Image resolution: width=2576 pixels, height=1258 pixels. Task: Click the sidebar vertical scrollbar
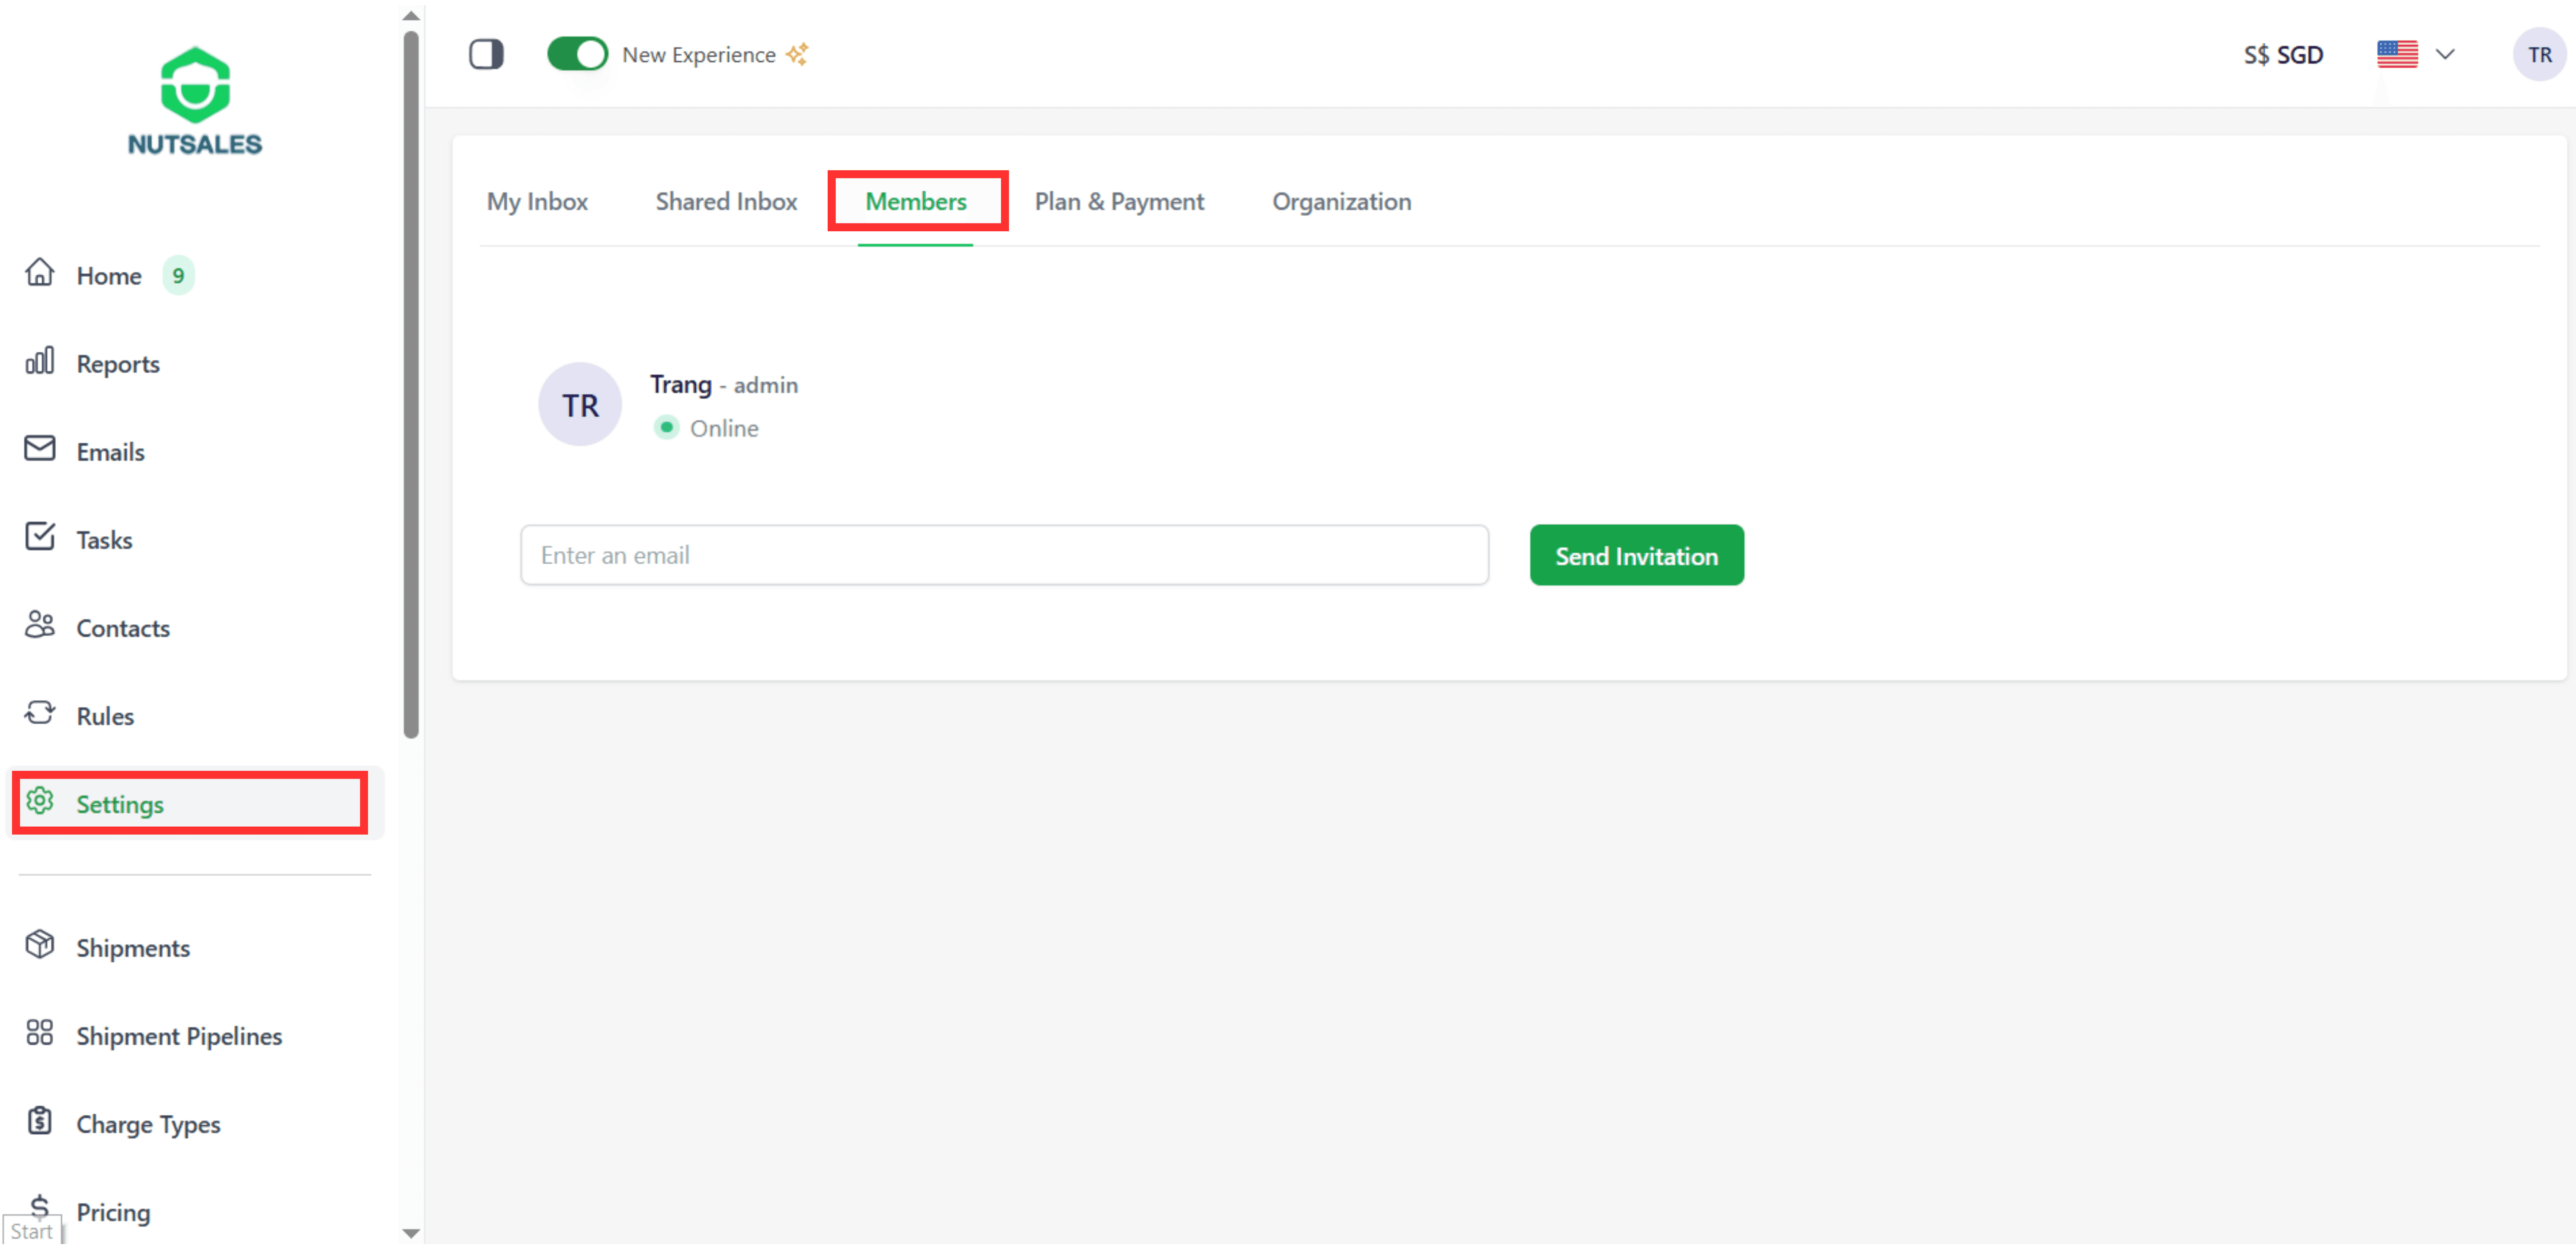[x=411, y=385]
